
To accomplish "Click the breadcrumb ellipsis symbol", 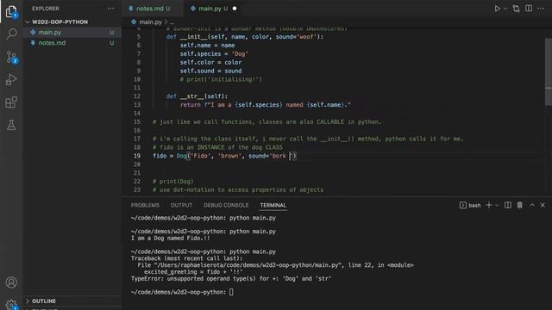I will coord(172,22).
